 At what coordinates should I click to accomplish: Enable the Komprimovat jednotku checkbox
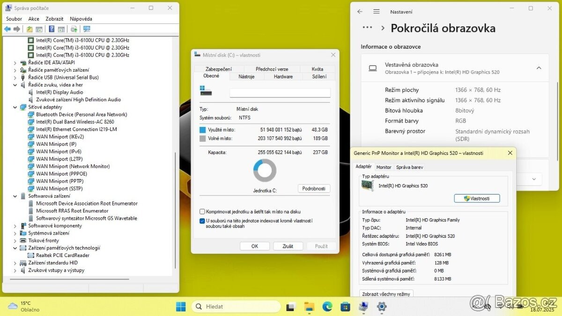click(x=202, y=211)
